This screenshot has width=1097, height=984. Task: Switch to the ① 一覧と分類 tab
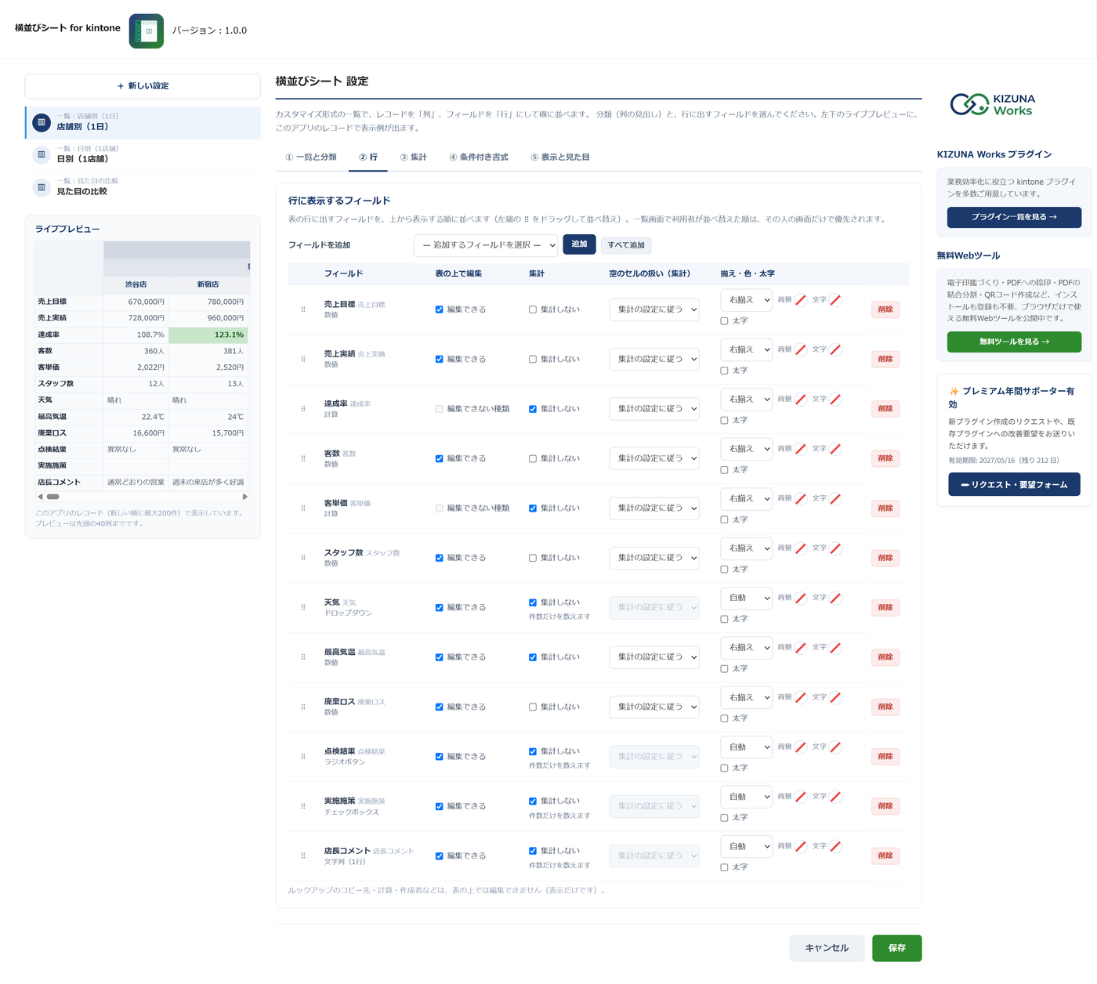(311, 157)
